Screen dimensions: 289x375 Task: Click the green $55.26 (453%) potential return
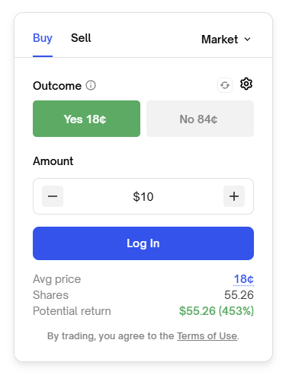[x=217, y=311]
